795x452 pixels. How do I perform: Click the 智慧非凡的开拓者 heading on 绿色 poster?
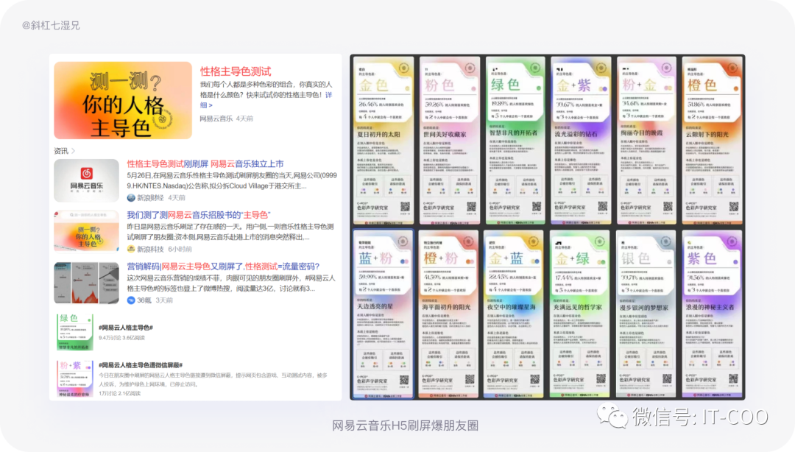click(513, 133)
